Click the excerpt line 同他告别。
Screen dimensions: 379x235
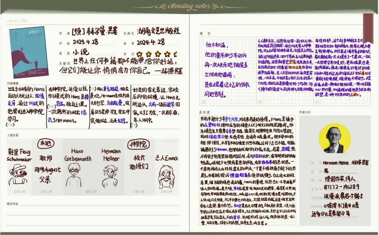215,94
